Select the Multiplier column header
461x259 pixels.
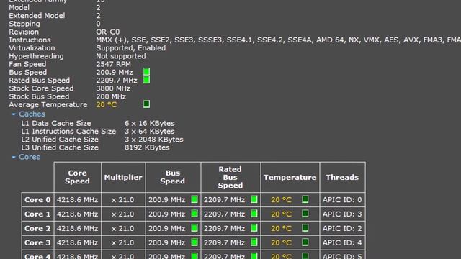(123, 177)
